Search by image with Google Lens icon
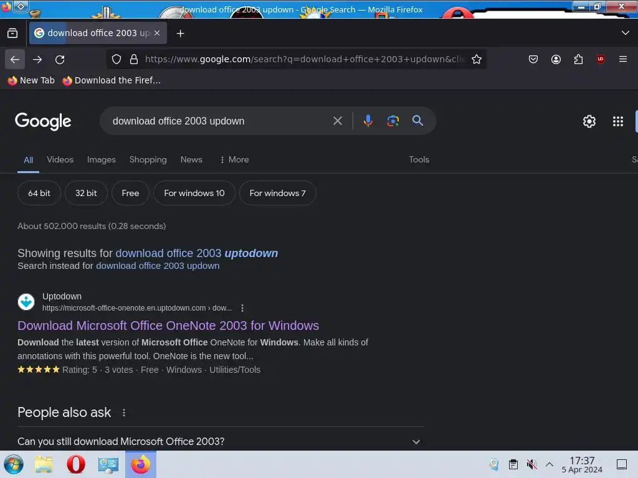This screenshot has height=478, width=638. 393,121
